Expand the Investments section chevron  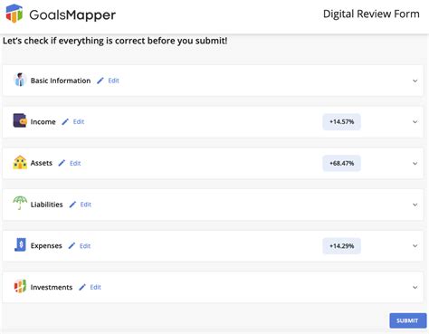(x=415, y=287)
